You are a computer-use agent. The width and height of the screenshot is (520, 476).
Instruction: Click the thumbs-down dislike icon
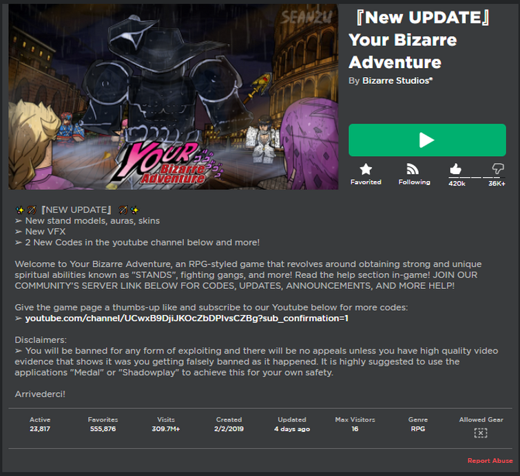498,169
